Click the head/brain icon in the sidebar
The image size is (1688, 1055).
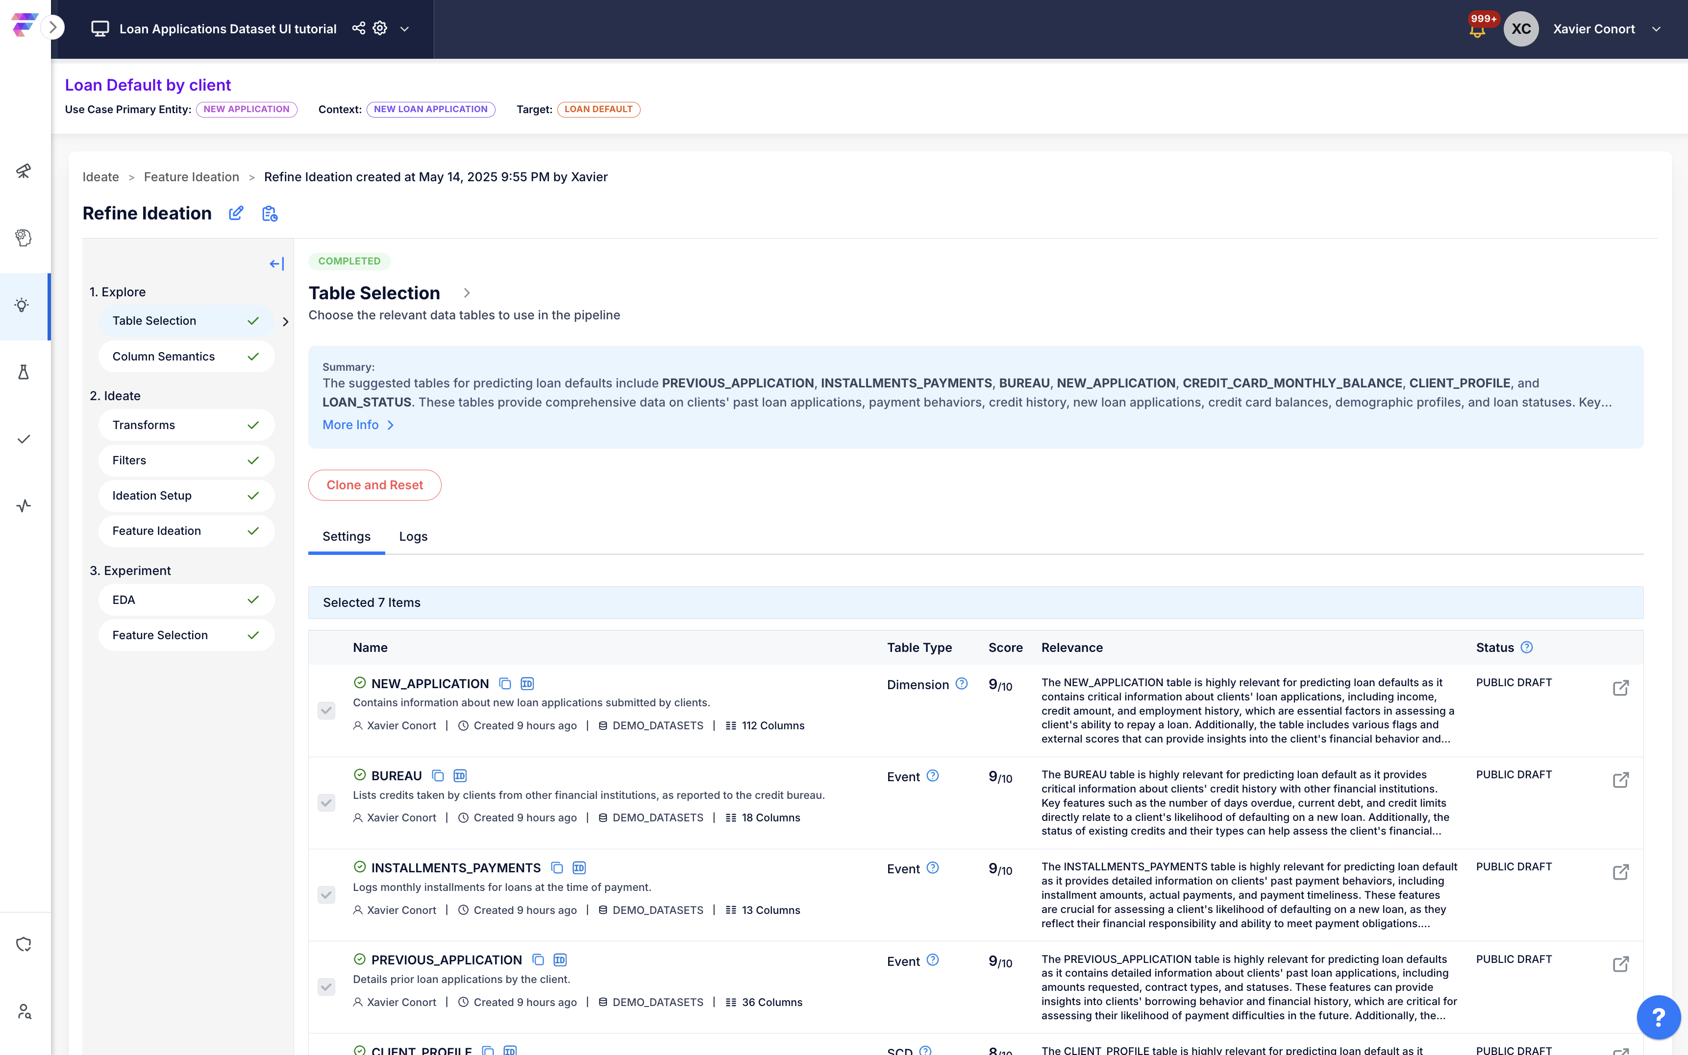(24, 238)
